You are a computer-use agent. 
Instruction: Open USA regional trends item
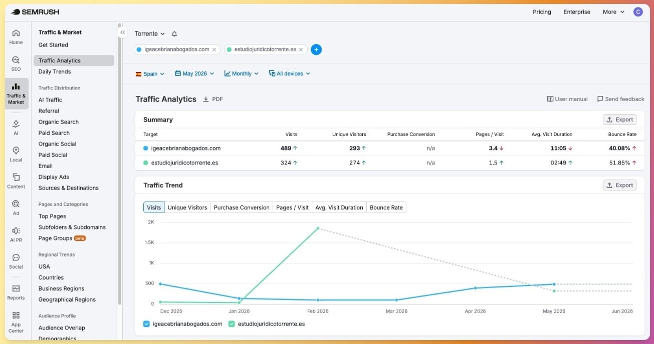(x=44, y=266)
